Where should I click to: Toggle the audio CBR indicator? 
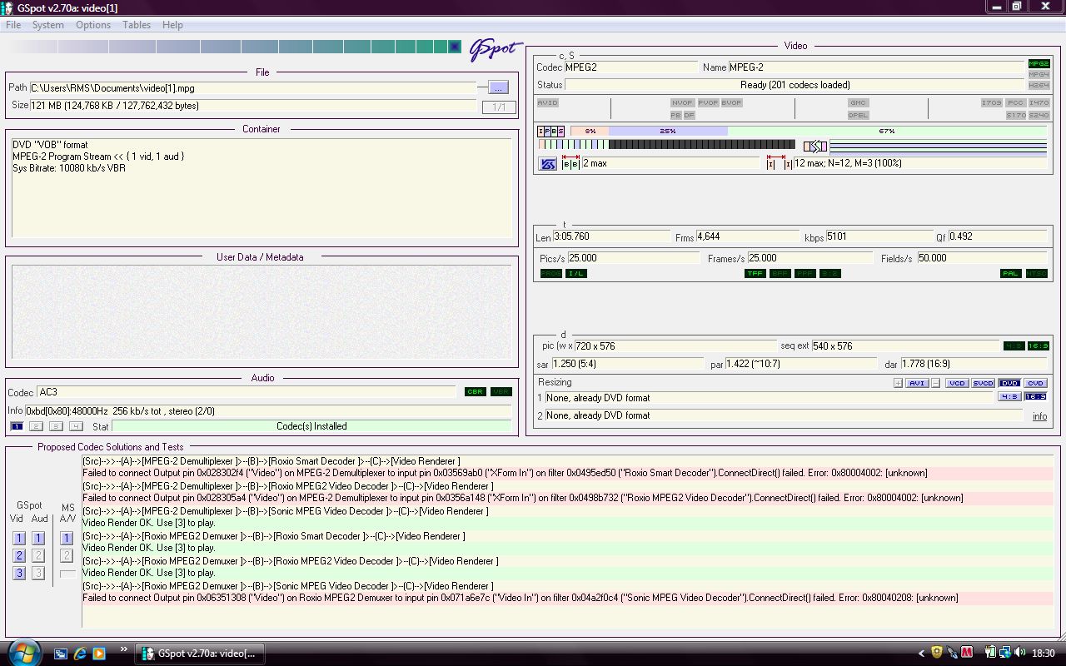[476, 391]
